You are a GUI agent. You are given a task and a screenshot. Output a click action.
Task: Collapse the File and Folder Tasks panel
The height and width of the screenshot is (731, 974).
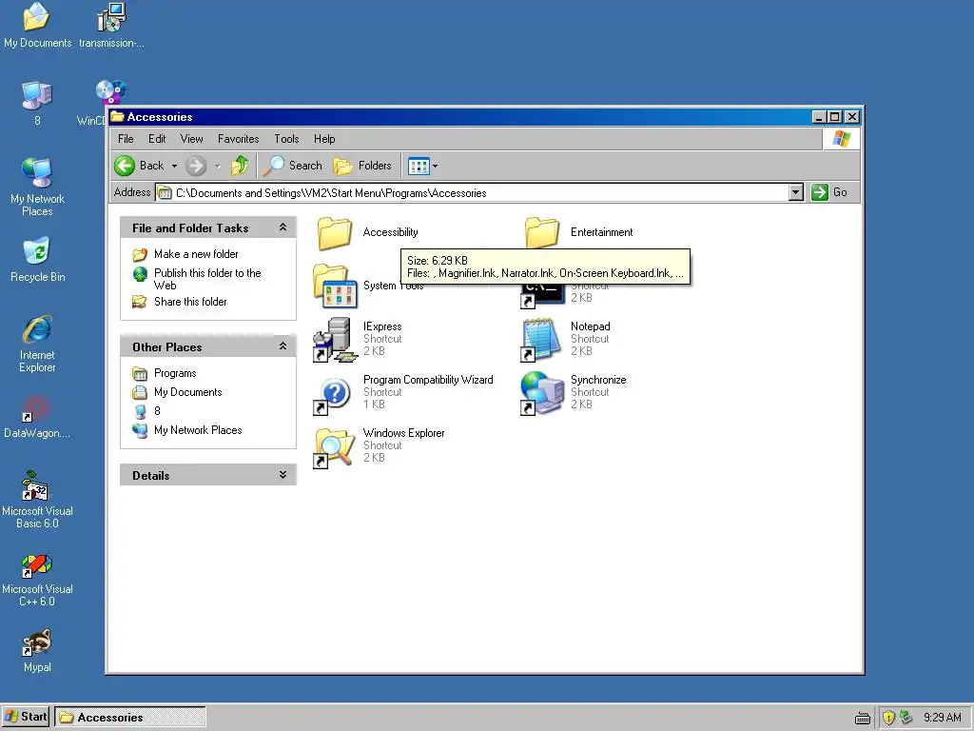pos(282,227)
